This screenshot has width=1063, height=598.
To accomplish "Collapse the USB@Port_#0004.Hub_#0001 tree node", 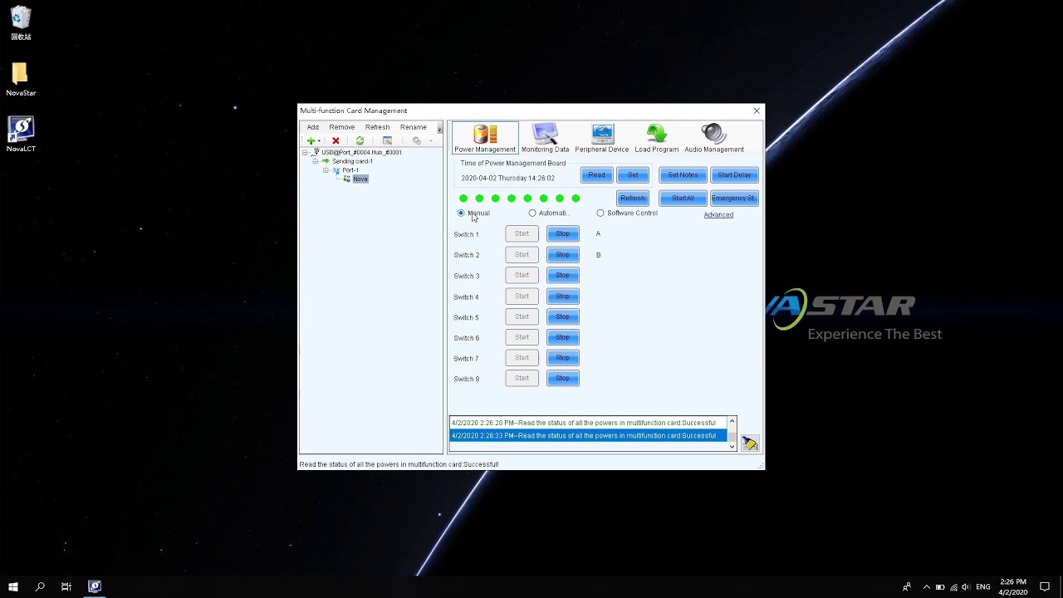I will click(x=305, y=153).
